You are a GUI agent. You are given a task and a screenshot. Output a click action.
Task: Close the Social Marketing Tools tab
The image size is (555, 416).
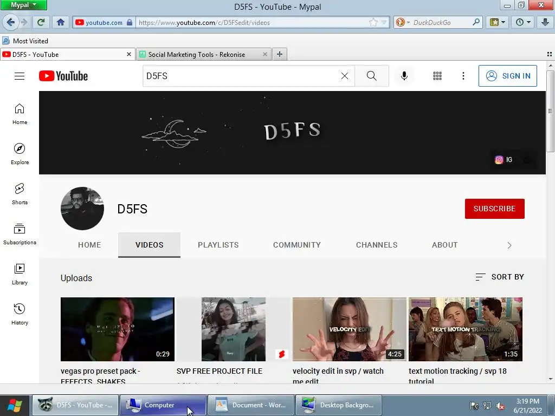264,54
